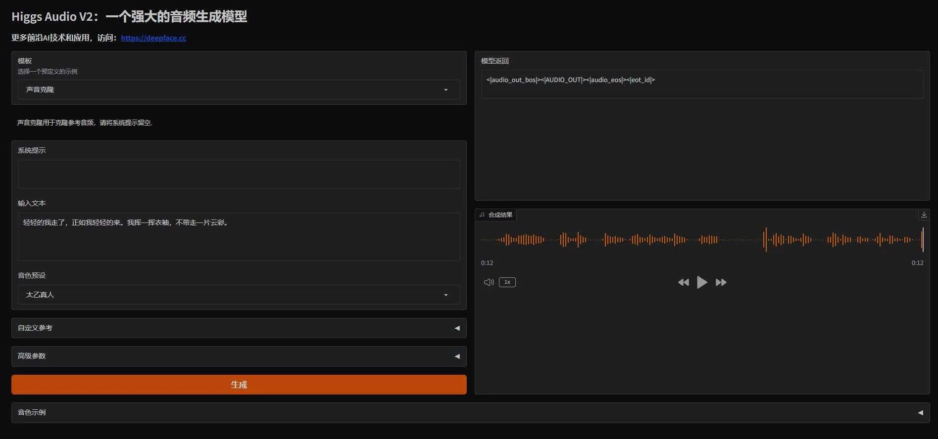
Task: Click the music note icon beside 合成结果
Action: point(482,215)
